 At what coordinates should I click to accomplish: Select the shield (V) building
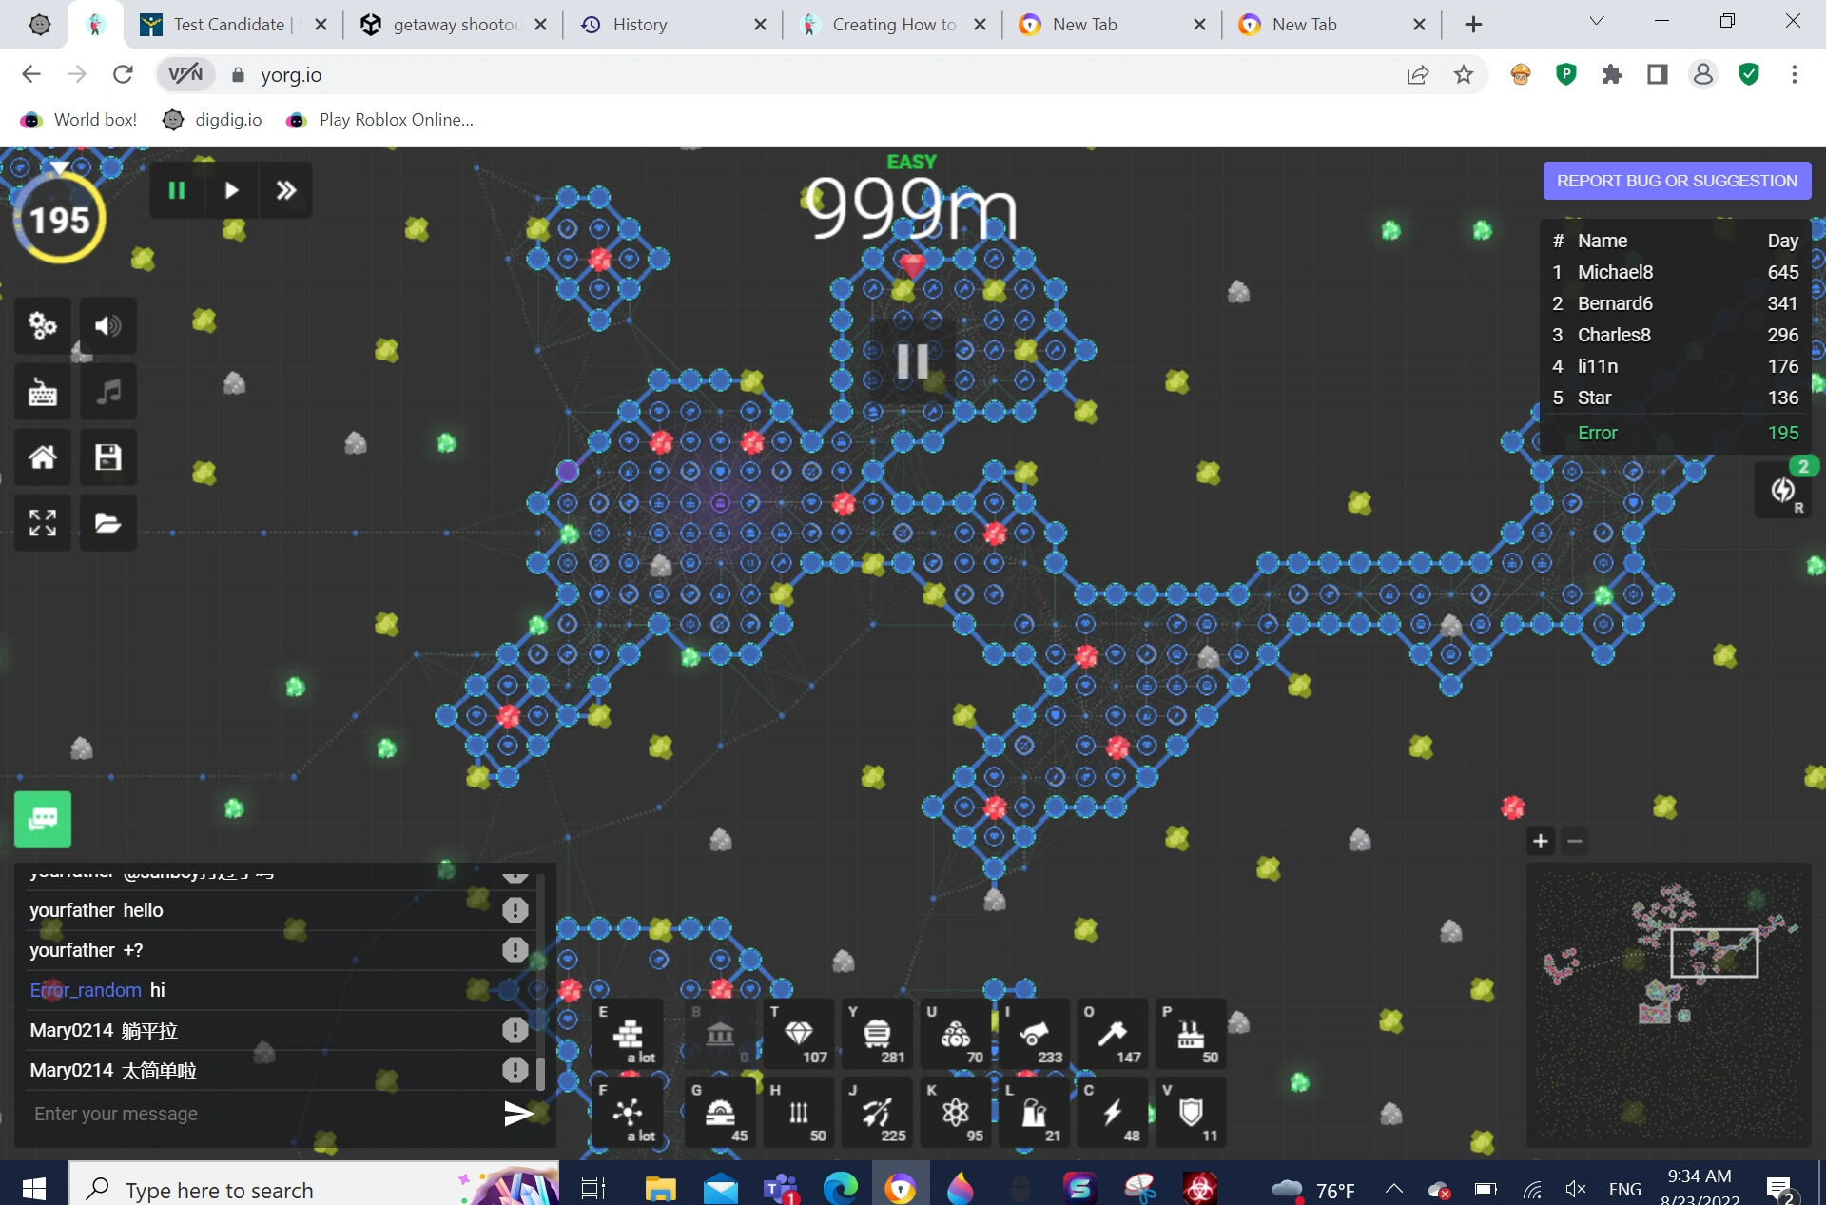click(1191, 1112)
